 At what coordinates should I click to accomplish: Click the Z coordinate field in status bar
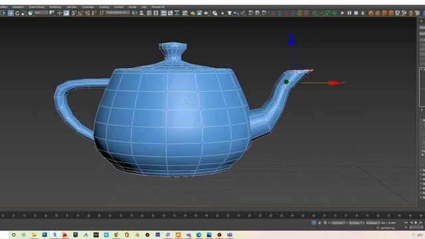(373, 223)
